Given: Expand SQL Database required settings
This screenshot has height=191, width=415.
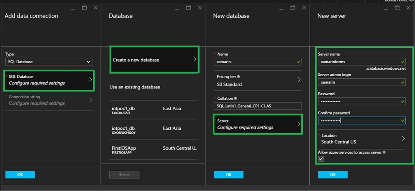Looking at the screenshot, I should (x=49, y=79).
